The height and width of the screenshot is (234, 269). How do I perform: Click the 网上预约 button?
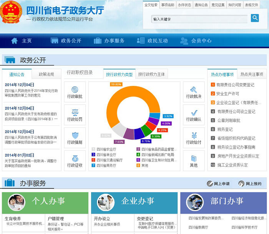(x=250, y=184)
